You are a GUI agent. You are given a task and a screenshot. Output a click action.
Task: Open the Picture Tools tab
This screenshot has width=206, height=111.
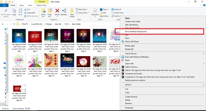click(41, 5)
